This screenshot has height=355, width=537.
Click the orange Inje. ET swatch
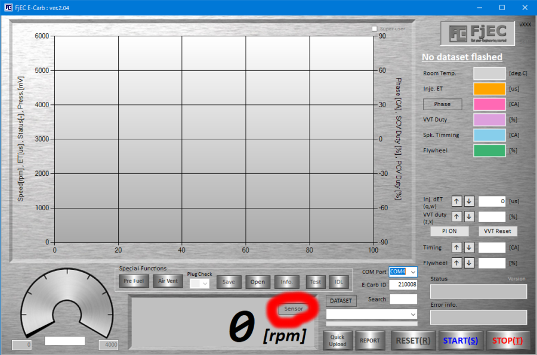489,89
